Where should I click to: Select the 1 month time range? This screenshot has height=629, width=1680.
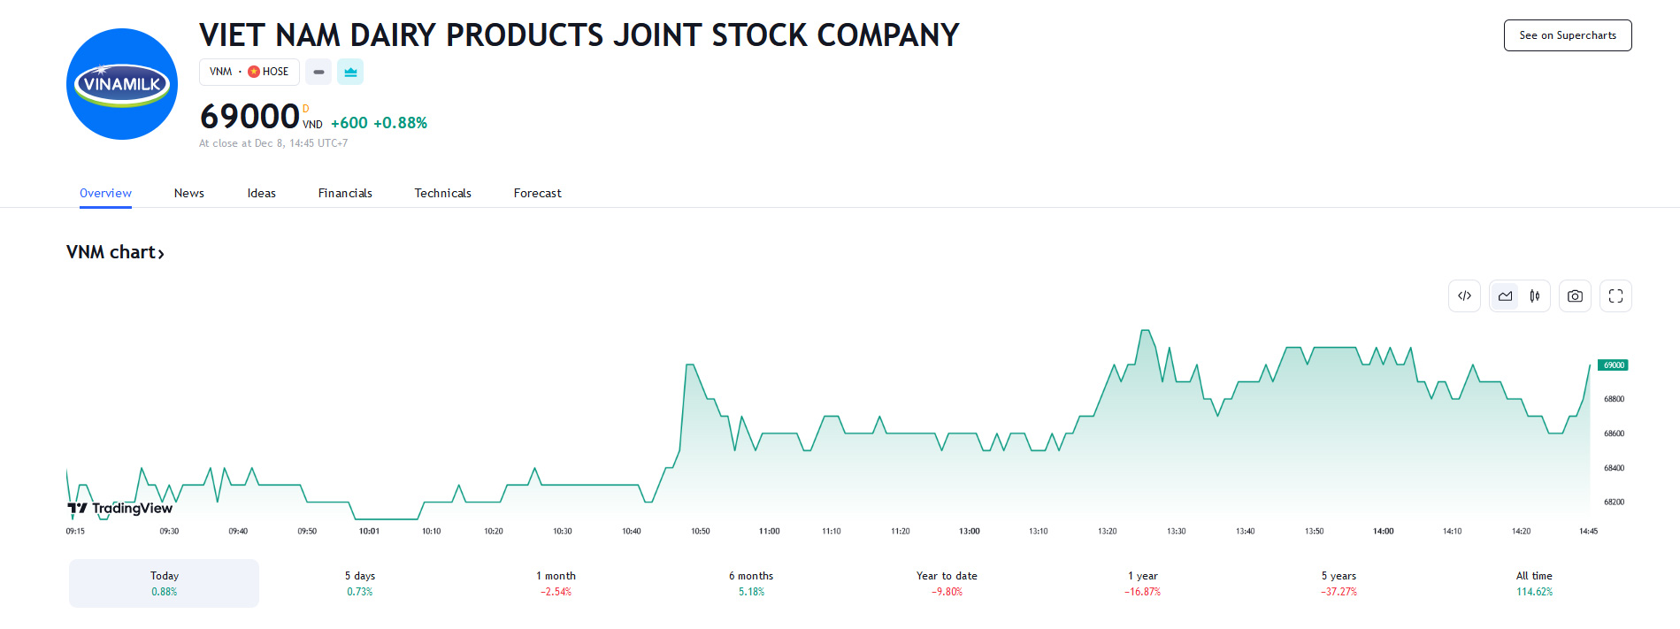click(x=556, y=583)
